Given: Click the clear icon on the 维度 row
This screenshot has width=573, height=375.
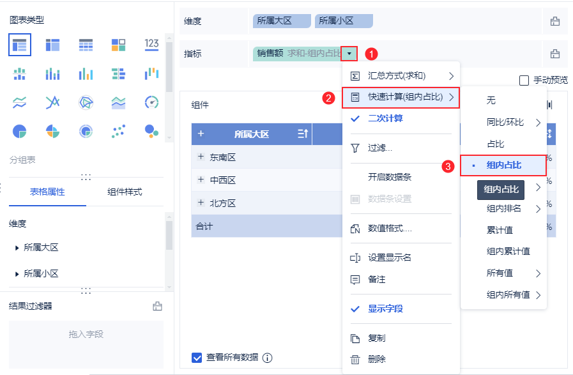Looking at the screenshot, I should (554, 21).
